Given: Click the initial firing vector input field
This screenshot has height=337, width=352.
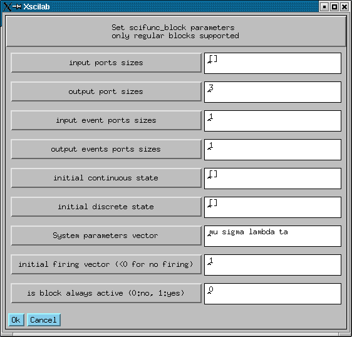Looking at the screenshot, I should coord(272,265).
